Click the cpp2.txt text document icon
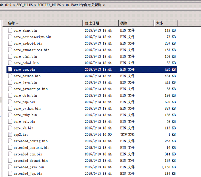This screenshot has width=201, height=177. coord(10,135)
